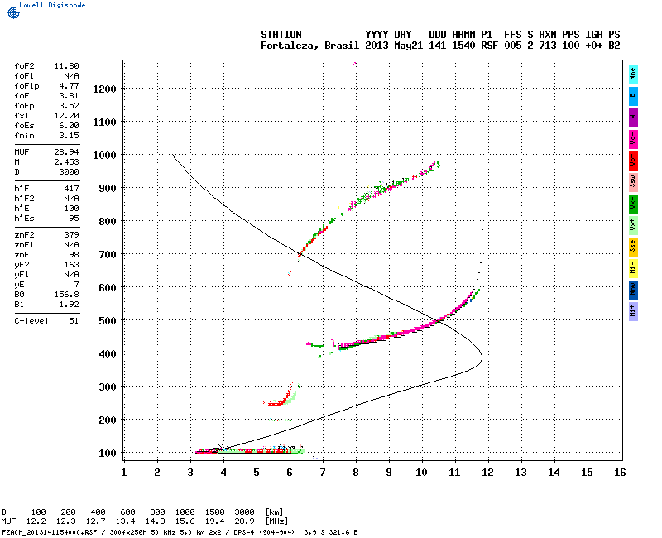Click the B1 value 1.92
The image size is (662, 538).
(69, 305)
